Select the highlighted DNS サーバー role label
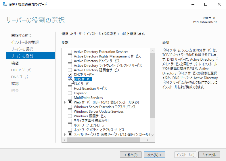The image size is (226, 161). (x=83, y=79)
